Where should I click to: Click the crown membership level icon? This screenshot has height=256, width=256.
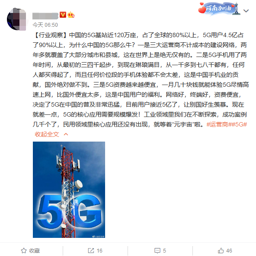pos(71,15)
